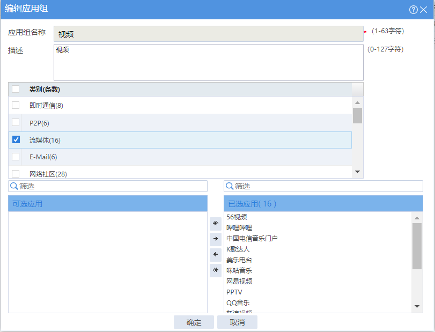Close the 编辑应用组 dialog
This screenshot has width=435, height=332.
(x=423, y=10)
